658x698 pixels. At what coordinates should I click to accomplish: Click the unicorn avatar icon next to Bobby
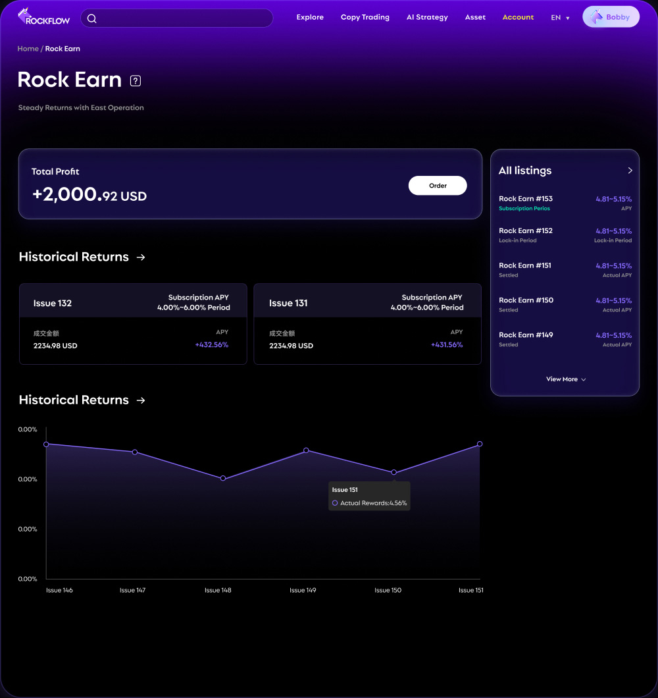click(596, 17)
